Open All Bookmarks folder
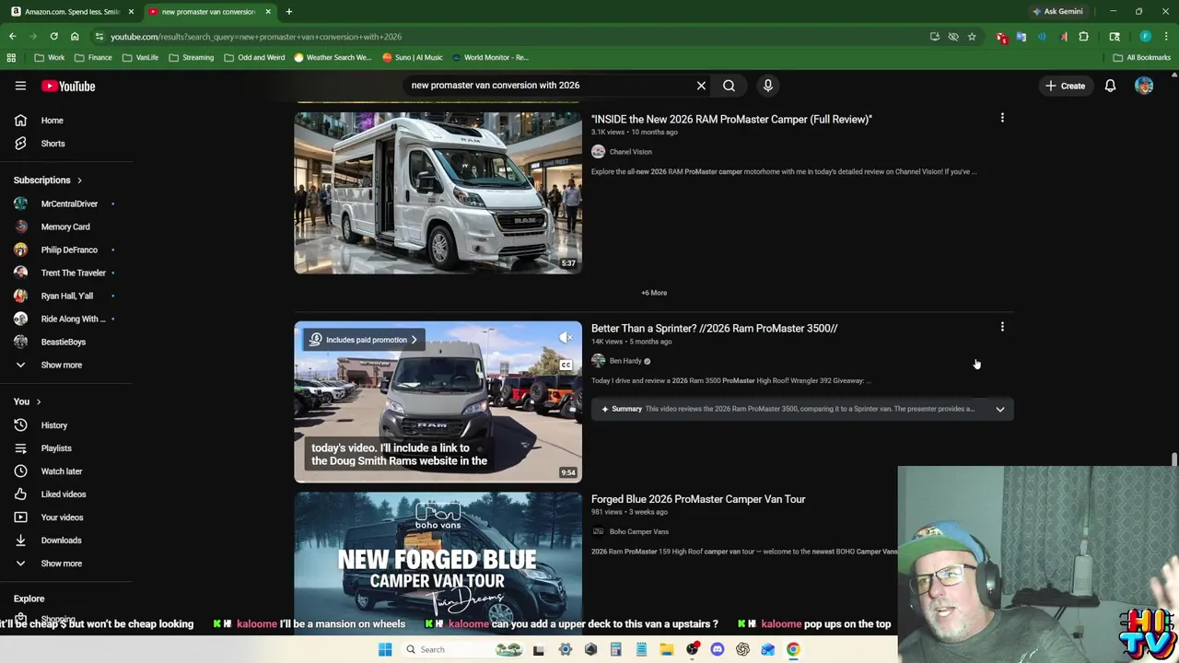 click(1142, 57)
